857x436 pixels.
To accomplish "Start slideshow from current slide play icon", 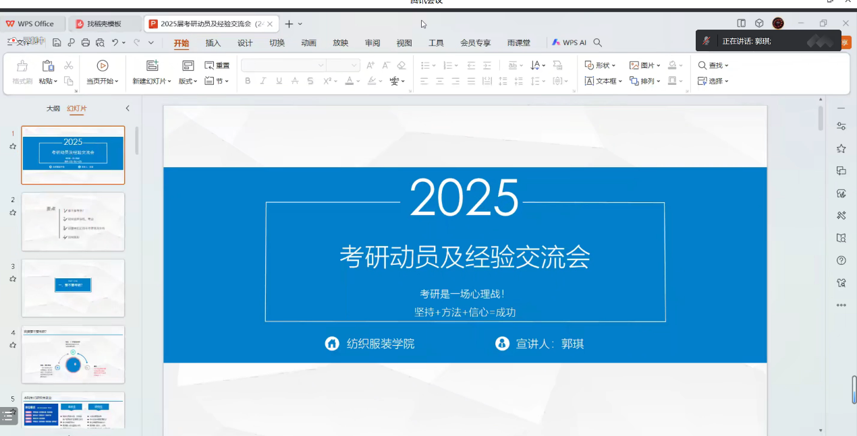I will [103, 65].
